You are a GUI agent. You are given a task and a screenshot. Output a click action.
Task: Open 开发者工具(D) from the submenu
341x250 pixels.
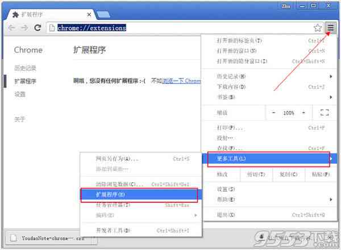[142, 231]
